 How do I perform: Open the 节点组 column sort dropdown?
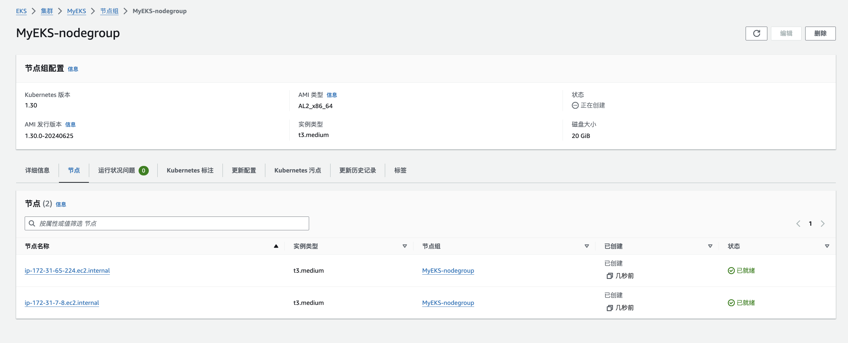(x=587, y=246)
